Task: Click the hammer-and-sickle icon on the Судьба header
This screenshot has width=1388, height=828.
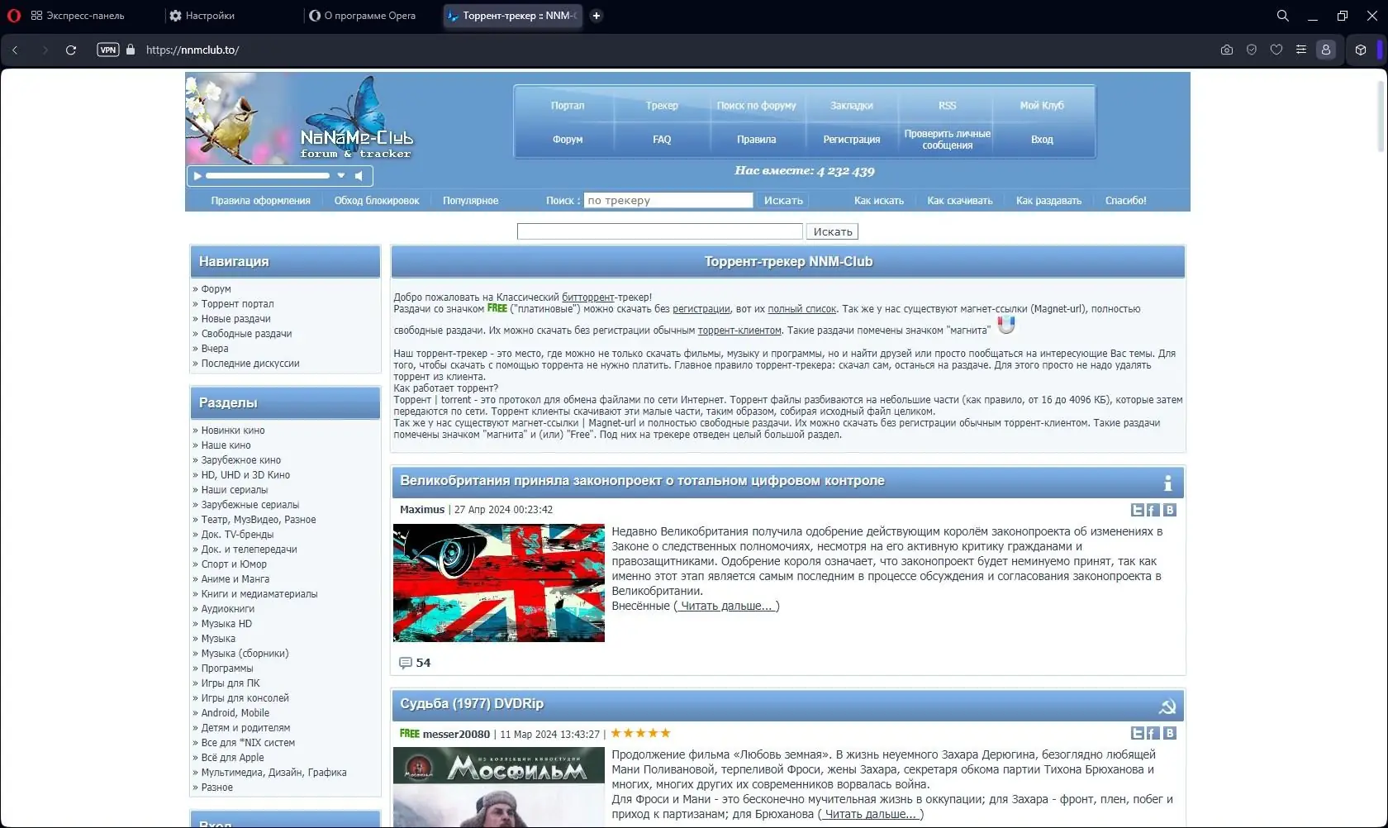Action: coord(1167,706)
